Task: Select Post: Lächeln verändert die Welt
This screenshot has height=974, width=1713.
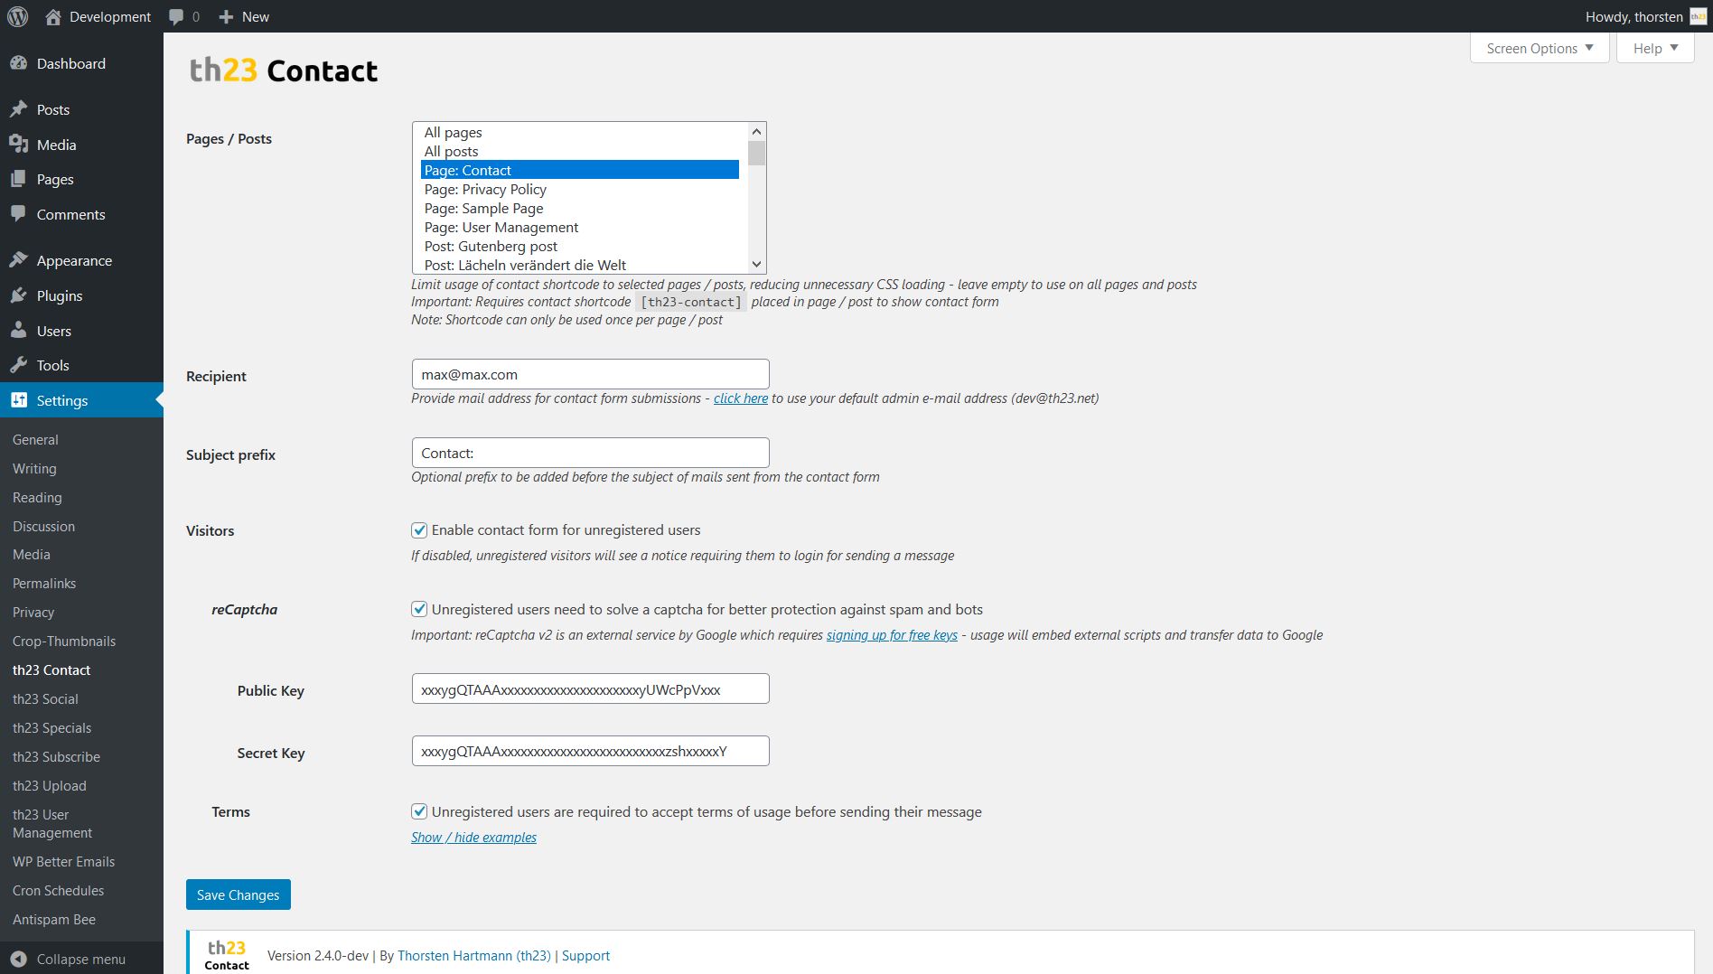Action: (580, 265)
